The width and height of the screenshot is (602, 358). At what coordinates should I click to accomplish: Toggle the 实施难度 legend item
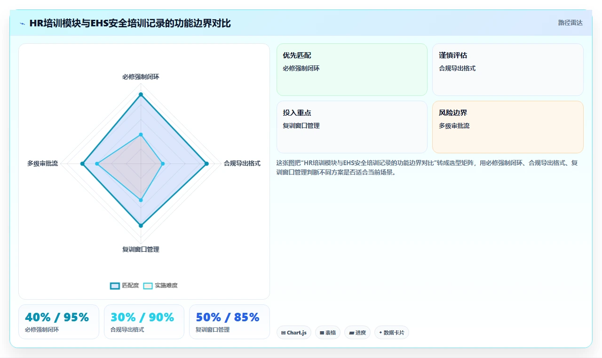160,286
